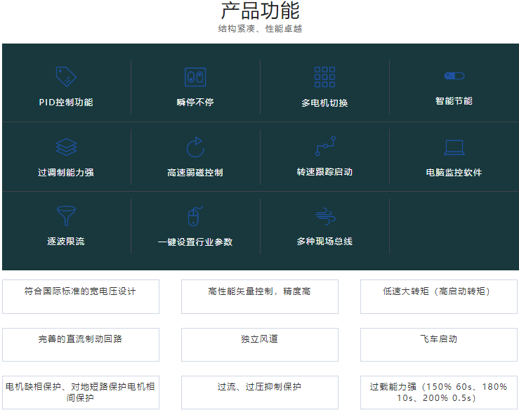The width and height of the screenshot is (519, 415).
Task: Click the price tag icon above PID控制功能
Action: coord(66,77)
